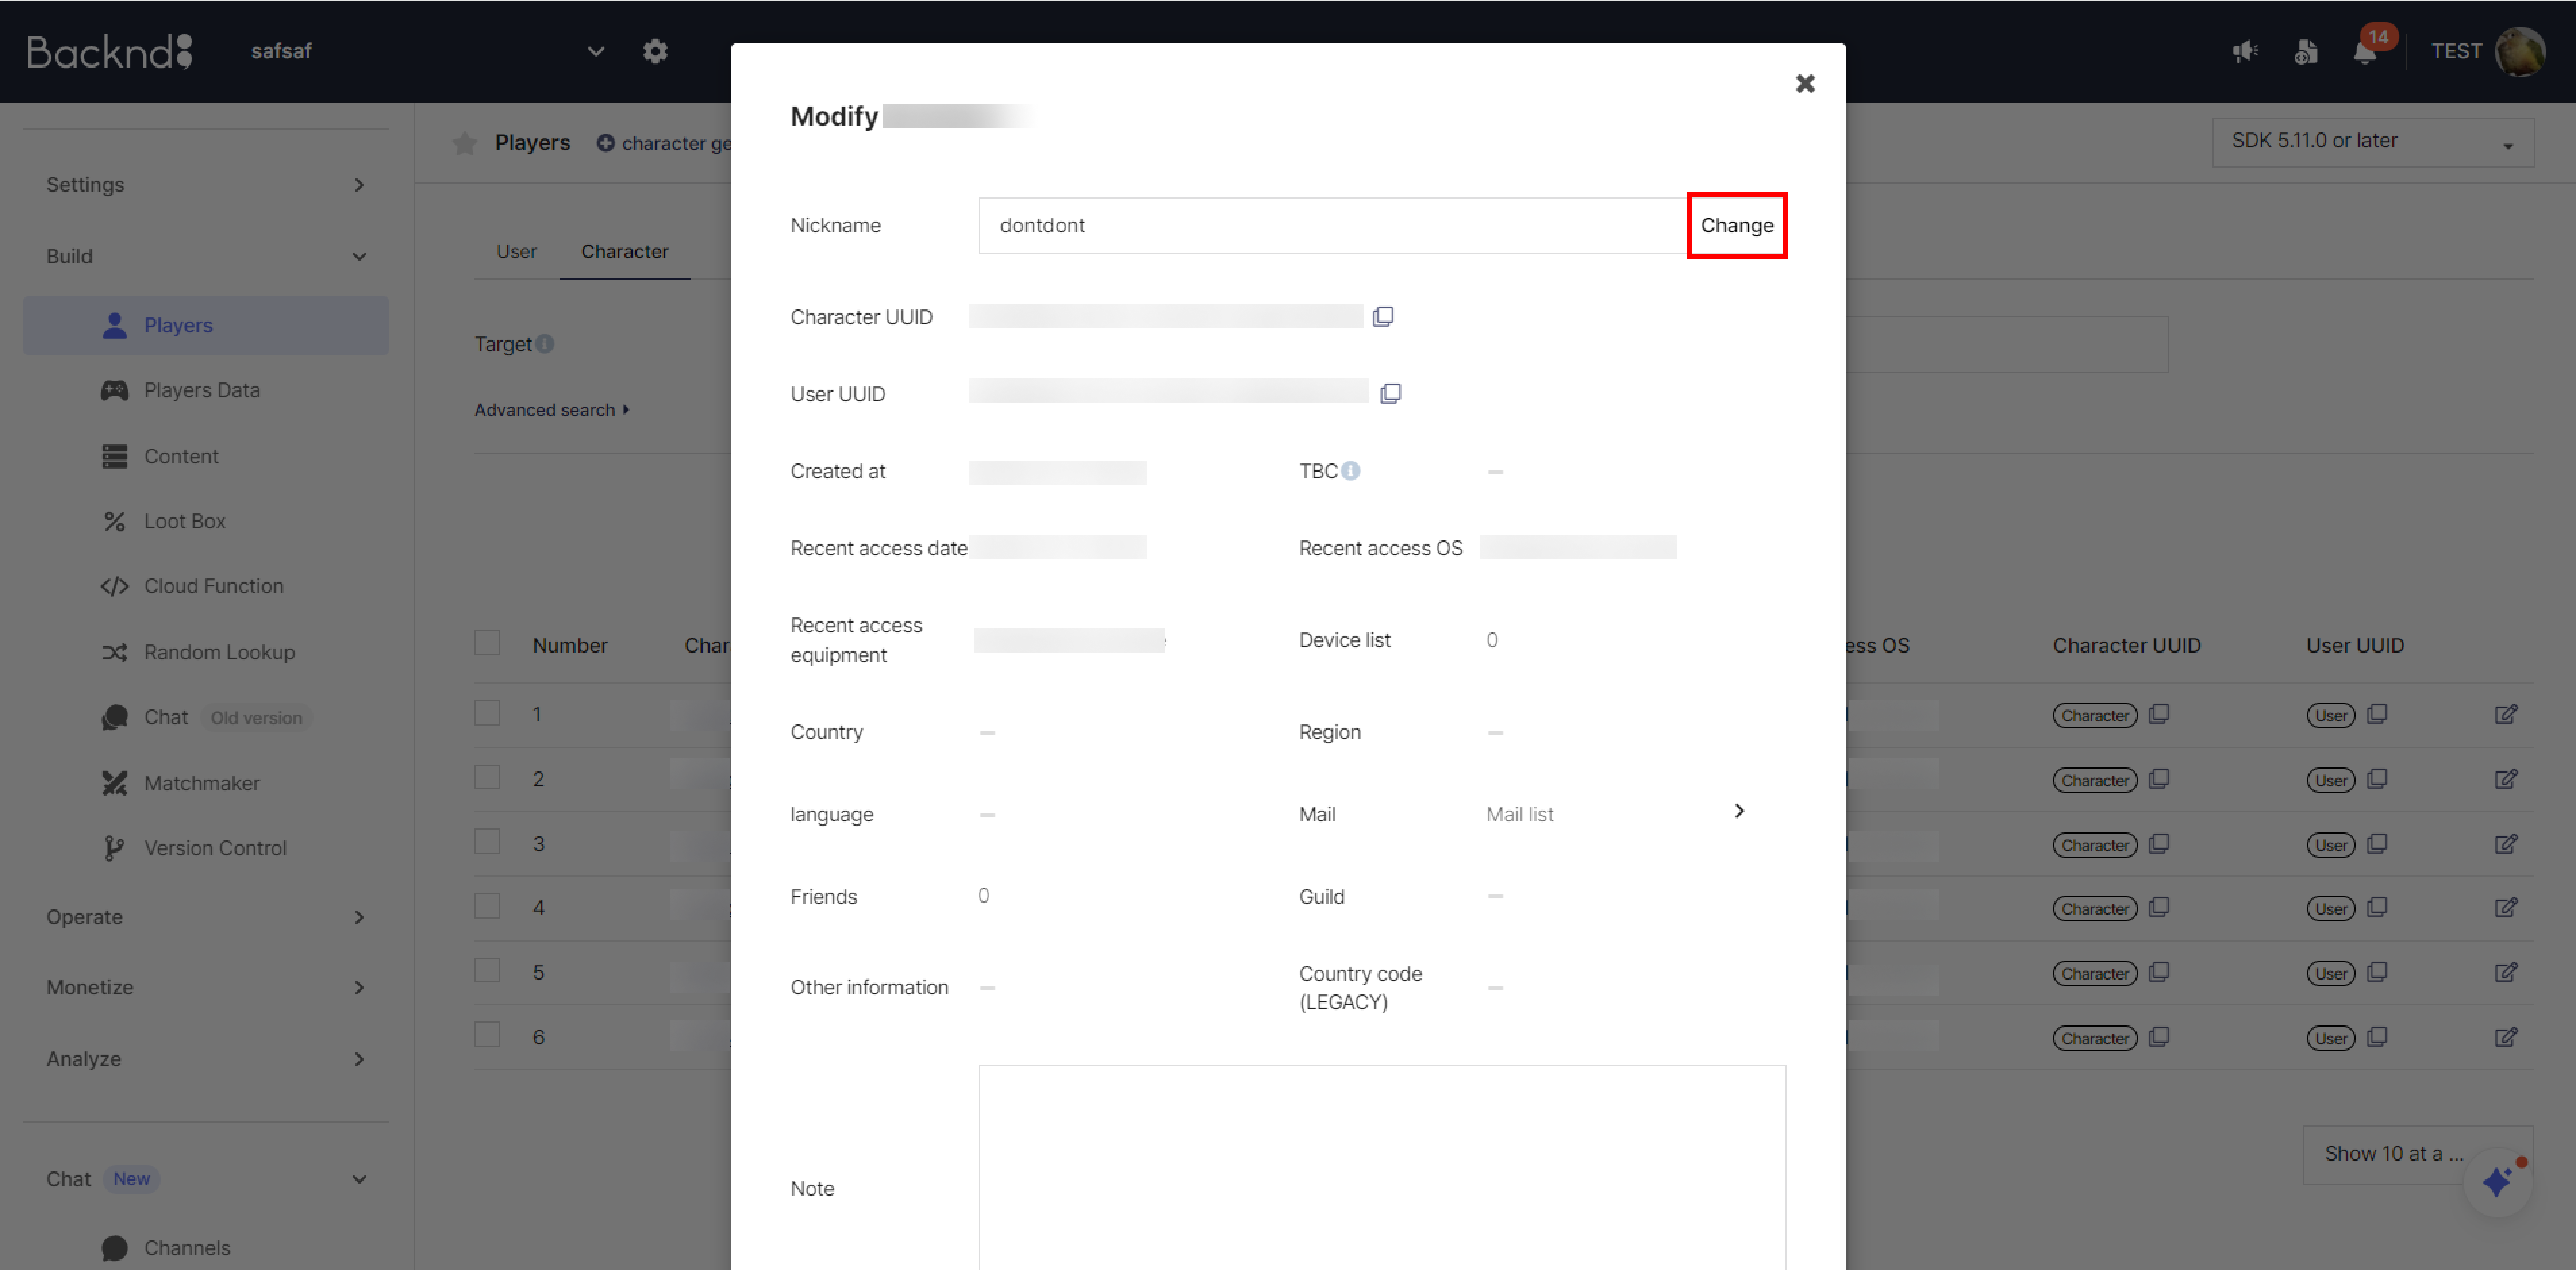Copy Character UUID in row 3
This screenshot has width=2576, height=1270.
(x=2159, y=844)
